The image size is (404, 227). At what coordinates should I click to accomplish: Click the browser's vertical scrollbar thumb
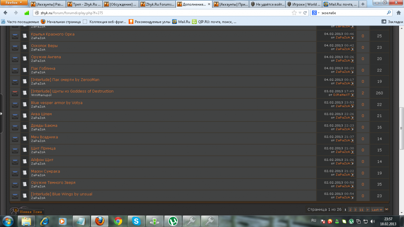(x=401, y=128)
